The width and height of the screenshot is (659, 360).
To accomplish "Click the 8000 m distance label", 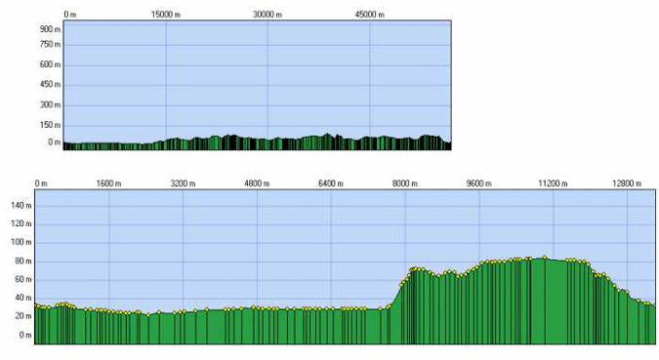I will point(405,183).
